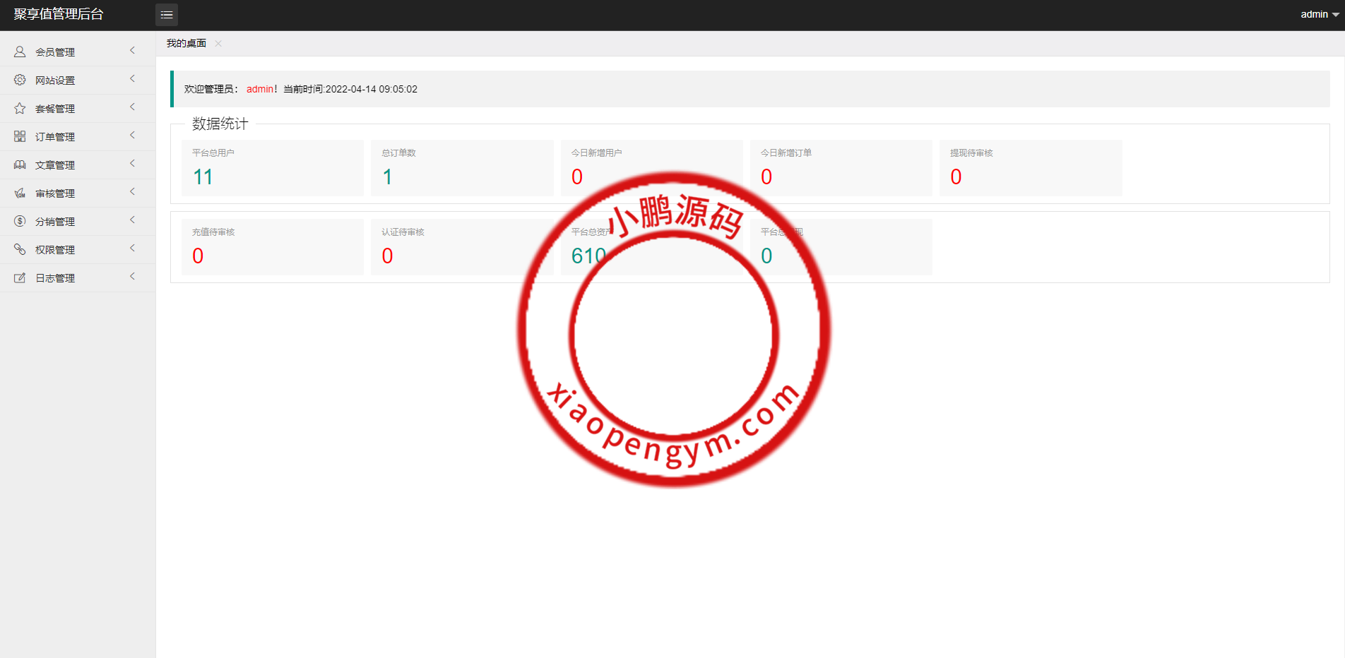Open the 网站设置 menu item
This screenshot has width=1345, height=658.
[55, 80]
